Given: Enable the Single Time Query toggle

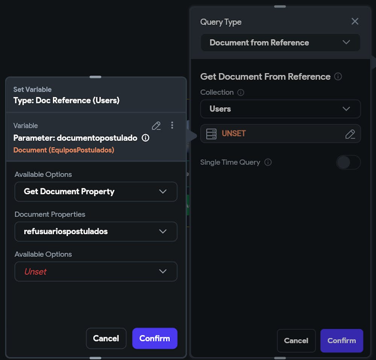Looking at the screenshot, I should pyautogui.click(x=348, y=162).
